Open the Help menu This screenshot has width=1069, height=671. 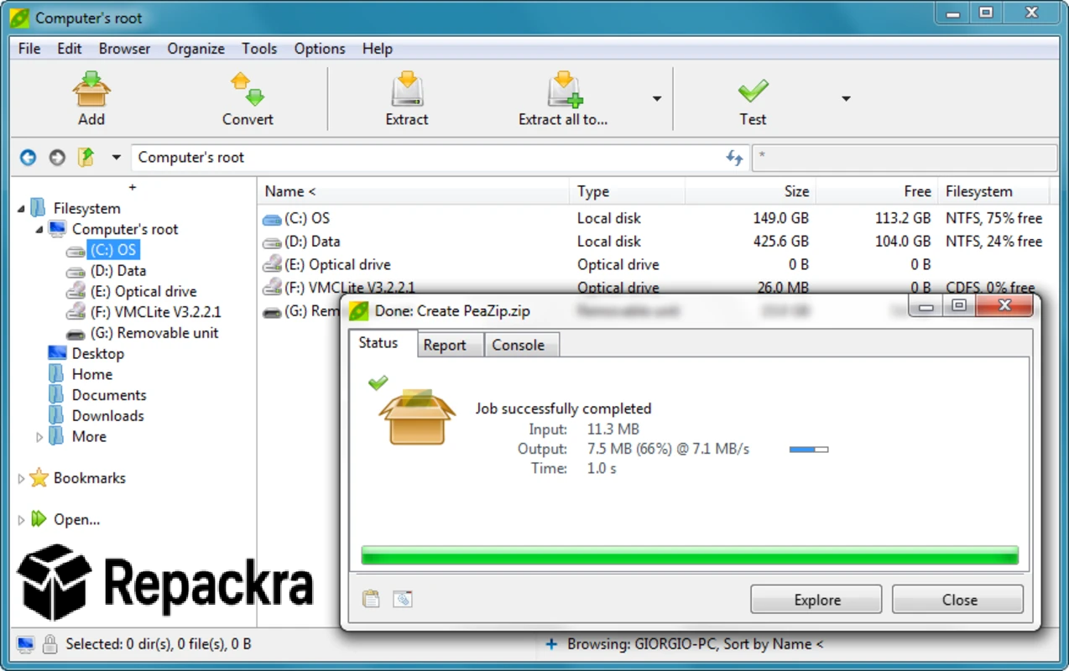point(378,49)
